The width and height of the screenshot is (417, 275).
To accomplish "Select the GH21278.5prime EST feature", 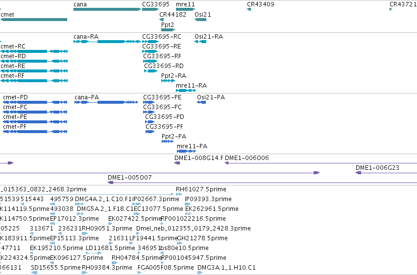I will [x=180, y=243].
